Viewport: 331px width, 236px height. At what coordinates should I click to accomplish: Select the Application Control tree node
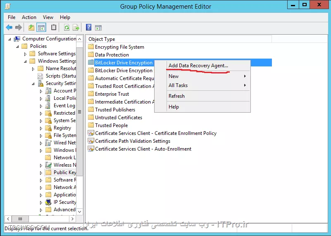[x=64, y=195]
